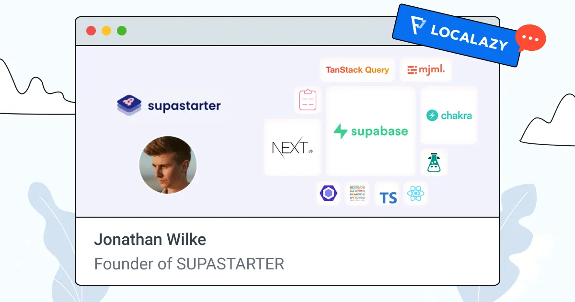Click the chakra logo tile

[449, 116]
